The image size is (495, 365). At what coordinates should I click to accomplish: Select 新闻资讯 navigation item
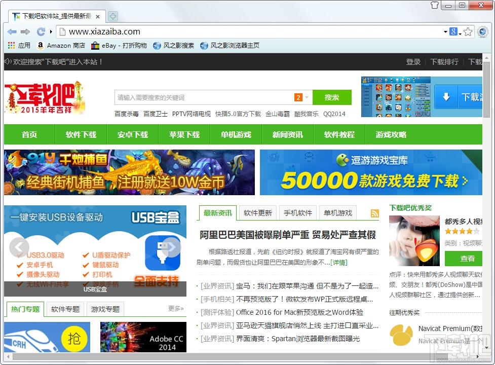tap(288, 134)
